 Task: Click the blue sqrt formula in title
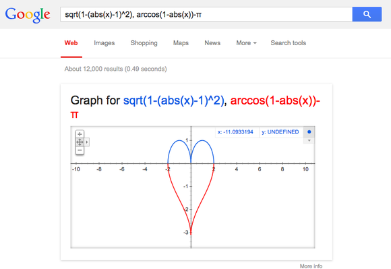click(x=173, y=100)
